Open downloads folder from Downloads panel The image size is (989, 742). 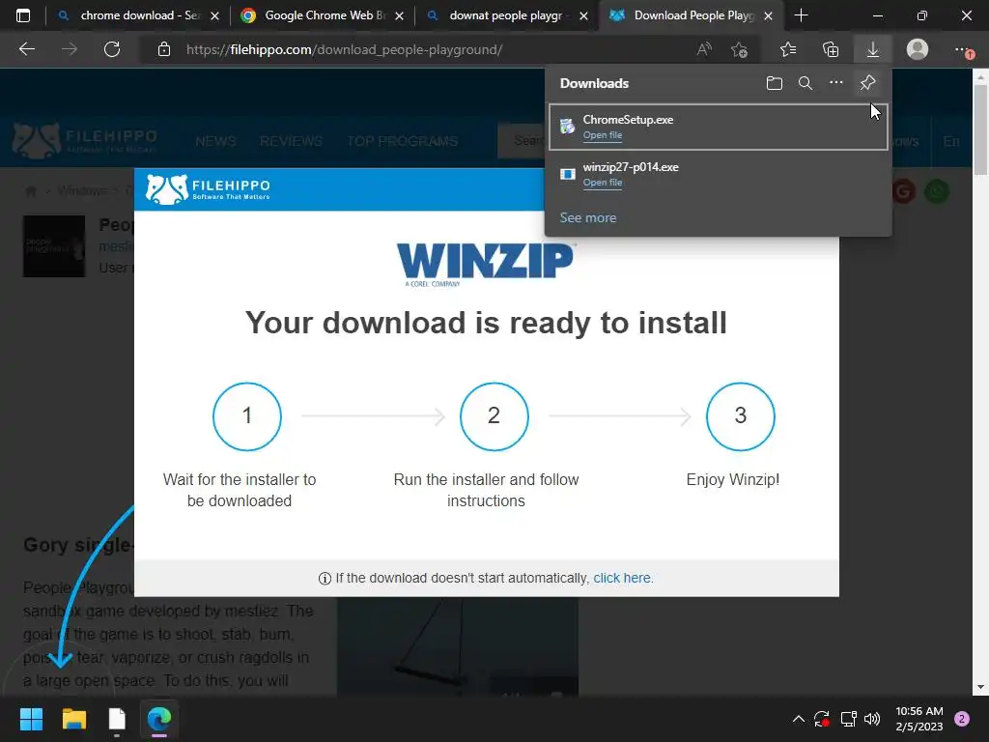point(775,83)
